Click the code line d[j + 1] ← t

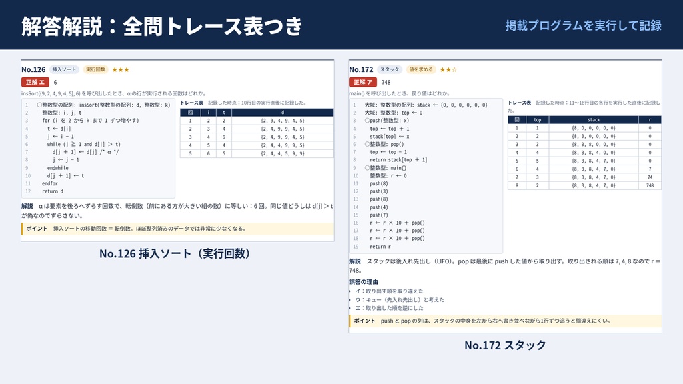tap(66, 176)
